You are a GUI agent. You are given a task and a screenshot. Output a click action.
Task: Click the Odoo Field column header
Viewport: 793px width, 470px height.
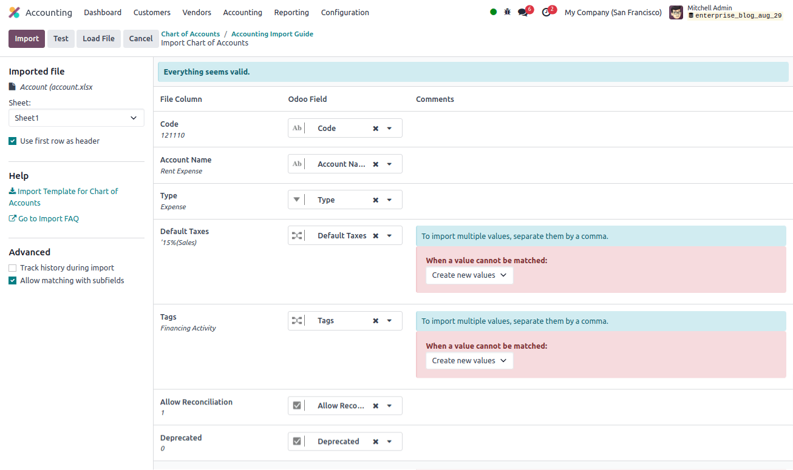pos(307,99)
